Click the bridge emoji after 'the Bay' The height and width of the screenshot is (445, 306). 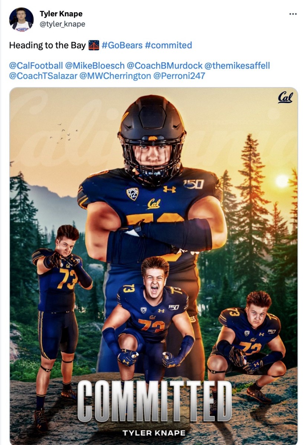[x=93, y=45]
